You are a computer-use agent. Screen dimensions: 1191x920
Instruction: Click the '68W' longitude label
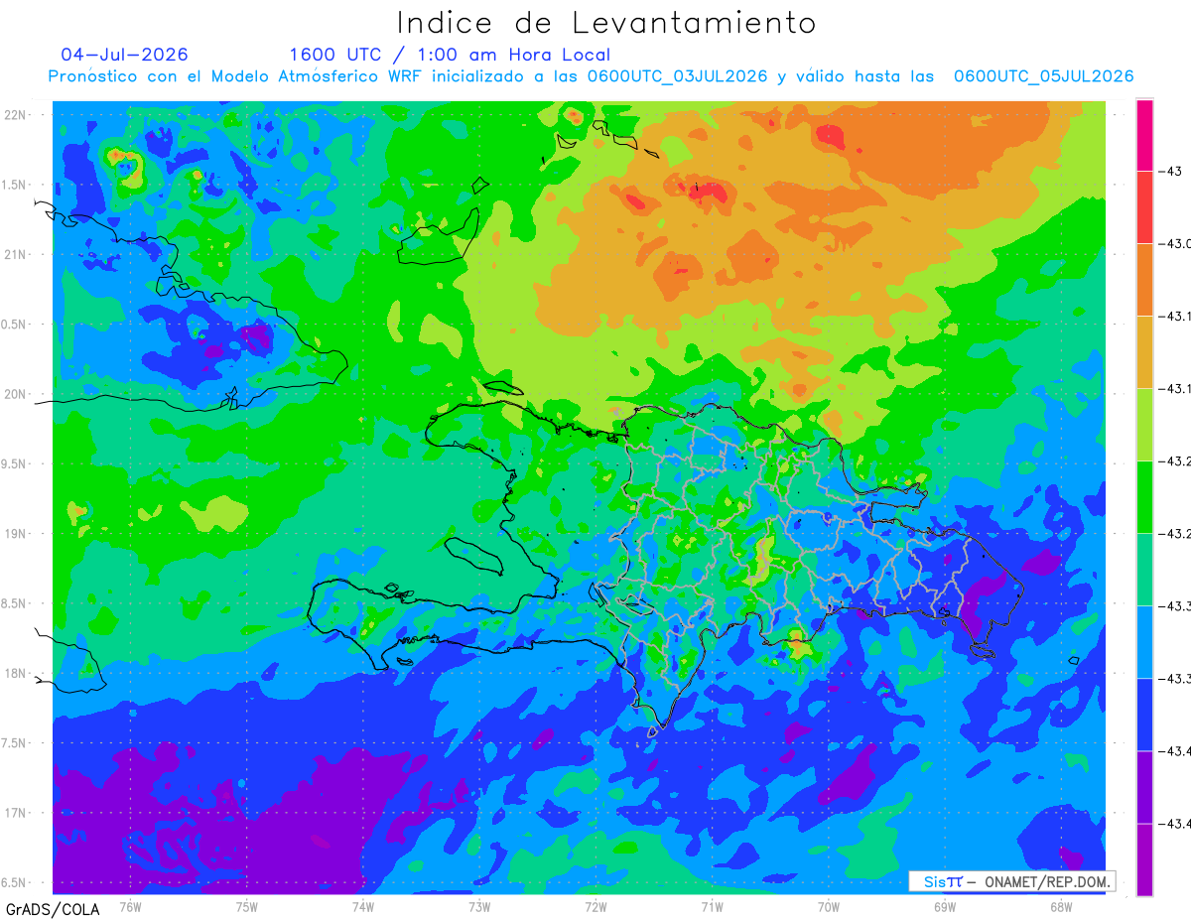click(x=1061, y=906)
